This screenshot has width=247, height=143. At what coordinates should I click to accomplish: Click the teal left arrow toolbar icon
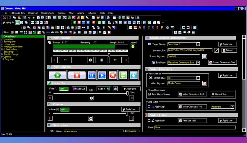pyautogui.click(x=184, y=27)
